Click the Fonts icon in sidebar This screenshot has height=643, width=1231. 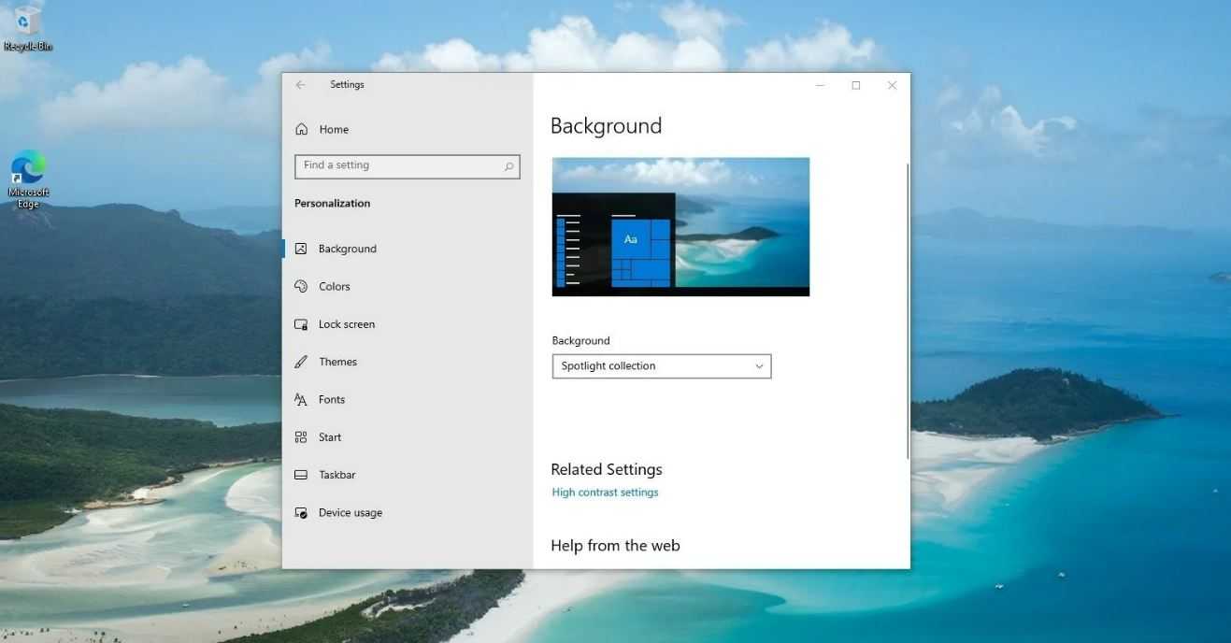point(301,400)
